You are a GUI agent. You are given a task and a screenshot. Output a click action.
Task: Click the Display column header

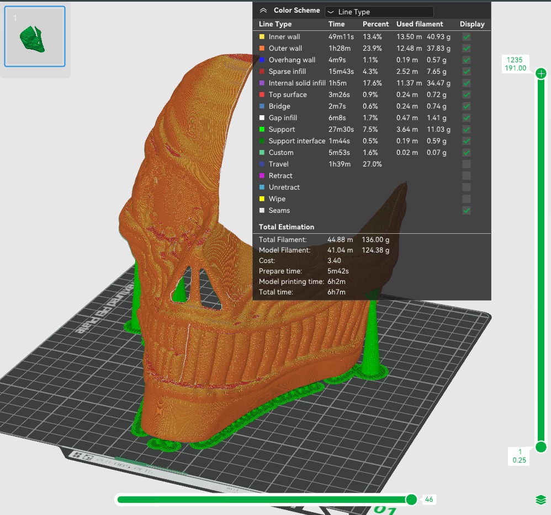tap(472, 24)
